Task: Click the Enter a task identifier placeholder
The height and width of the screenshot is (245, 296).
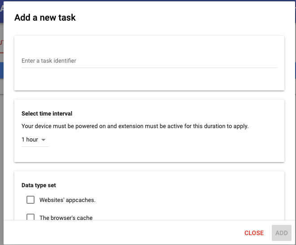Action: [x=49, y=61]
